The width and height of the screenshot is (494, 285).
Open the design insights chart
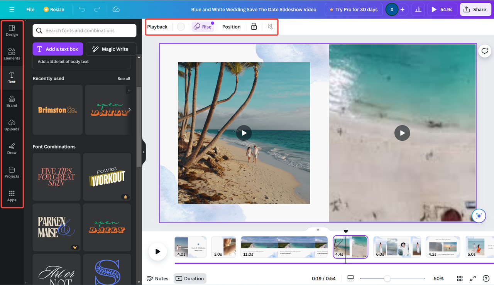[418, 9]
